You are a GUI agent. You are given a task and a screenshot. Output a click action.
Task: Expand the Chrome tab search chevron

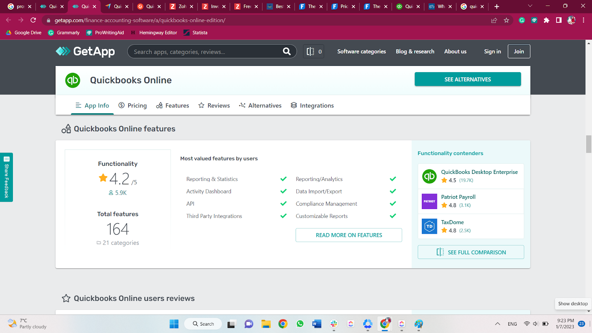530,6
